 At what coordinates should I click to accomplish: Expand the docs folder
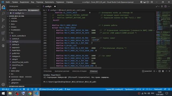click(x=13, y=24)
